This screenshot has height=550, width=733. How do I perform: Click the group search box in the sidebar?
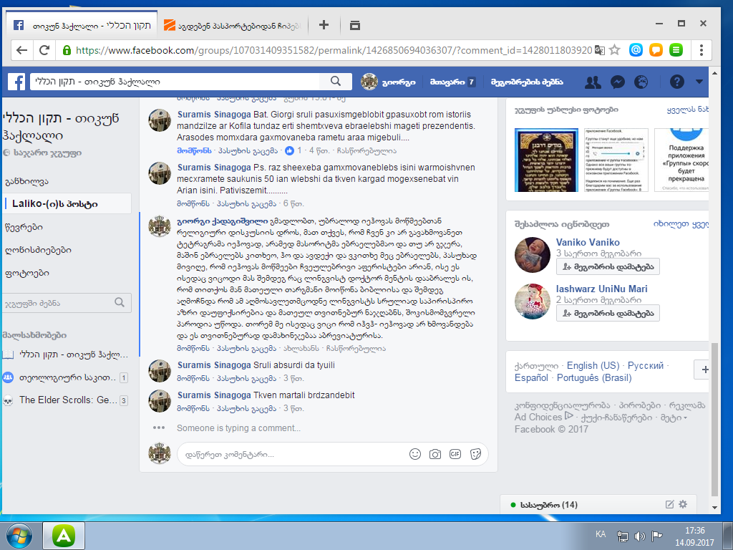pos(65,303)
